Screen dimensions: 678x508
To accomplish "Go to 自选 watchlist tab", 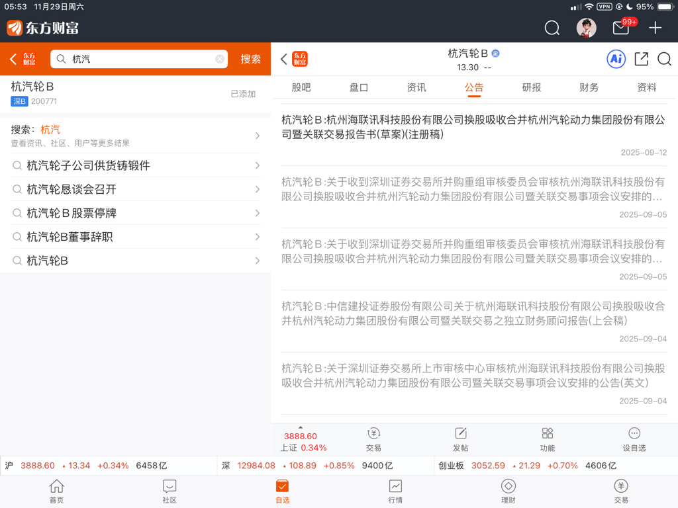I will tap(282, 491).
